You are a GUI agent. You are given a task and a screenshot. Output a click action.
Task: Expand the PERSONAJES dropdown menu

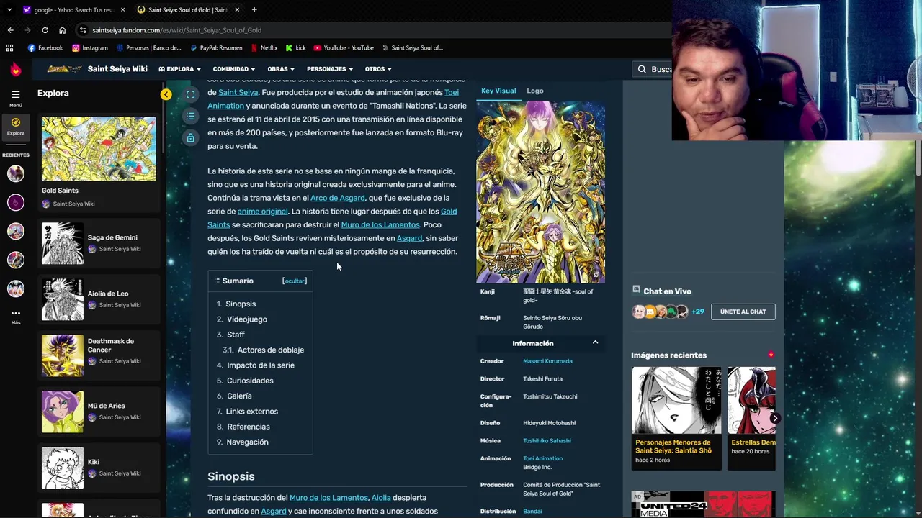(330, 69)
